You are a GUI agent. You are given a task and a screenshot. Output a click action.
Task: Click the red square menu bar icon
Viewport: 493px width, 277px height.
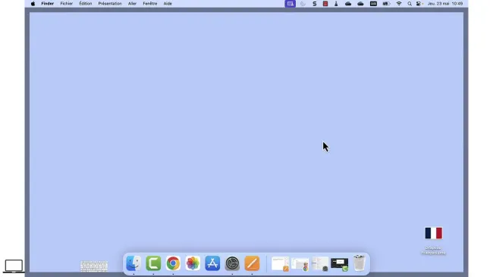(x=325, y=4)
